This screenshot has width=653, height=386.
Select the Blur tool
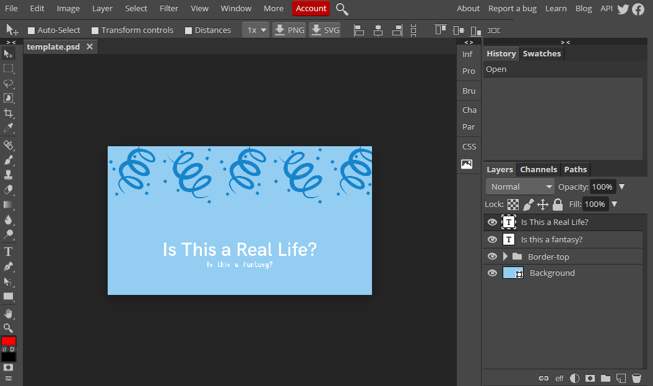pos(8,219)
